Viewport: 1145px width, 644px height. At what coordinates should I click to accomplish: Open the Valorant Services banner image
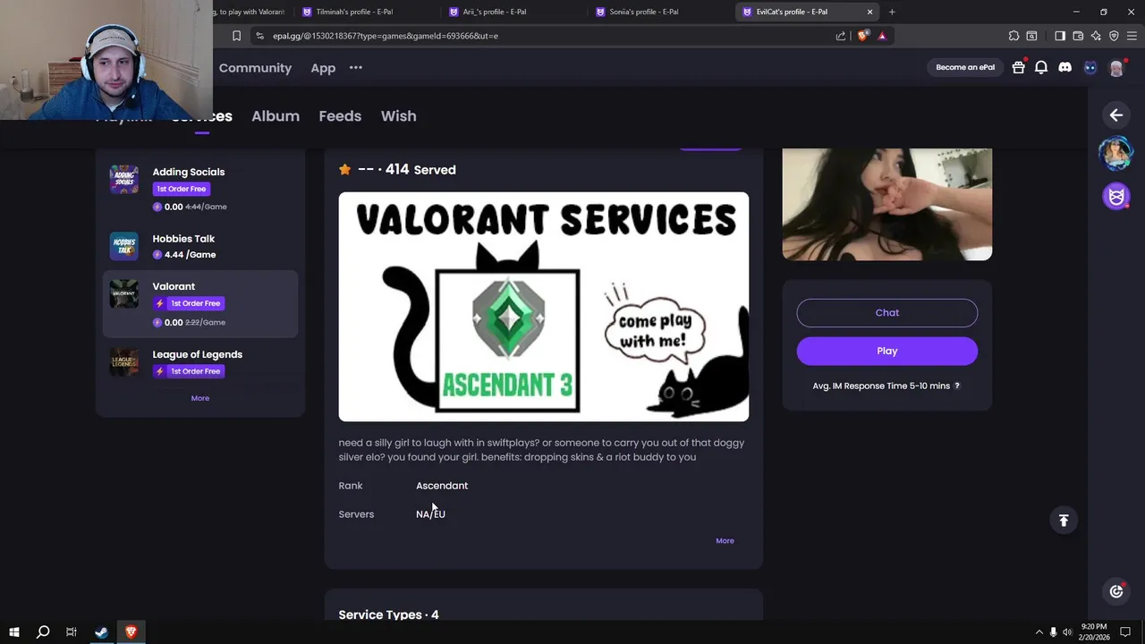click(x=544, y=307)
